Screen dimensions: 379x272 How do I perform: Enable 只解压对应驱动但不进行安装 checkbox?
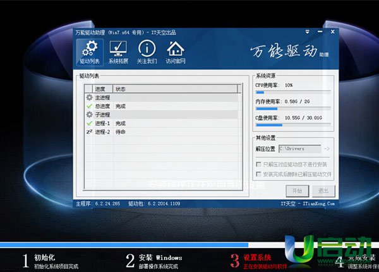click(258, 164)
